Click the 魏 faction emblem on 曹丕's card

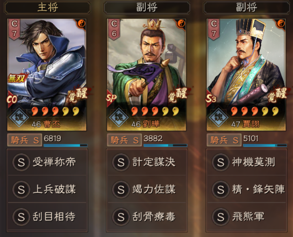point(19,118)
